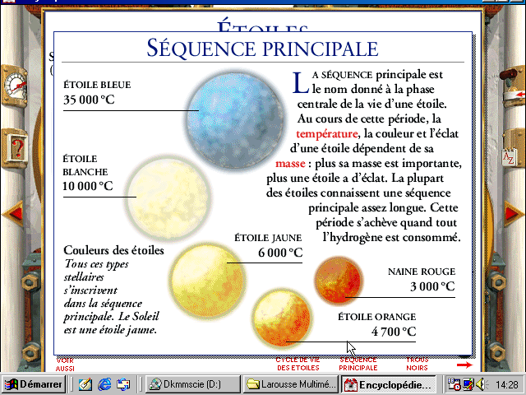Click the show desktop quick launch icon
The width and height of the screenshot is (526, 395).
click(123, 384)
